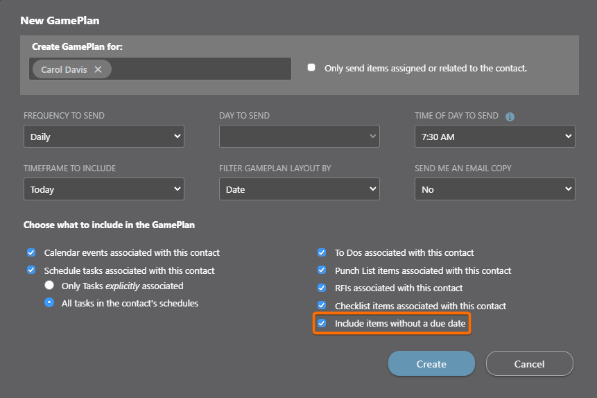Disable 'Include items without a due date'
597x398 pixels.
click(322, 323)
